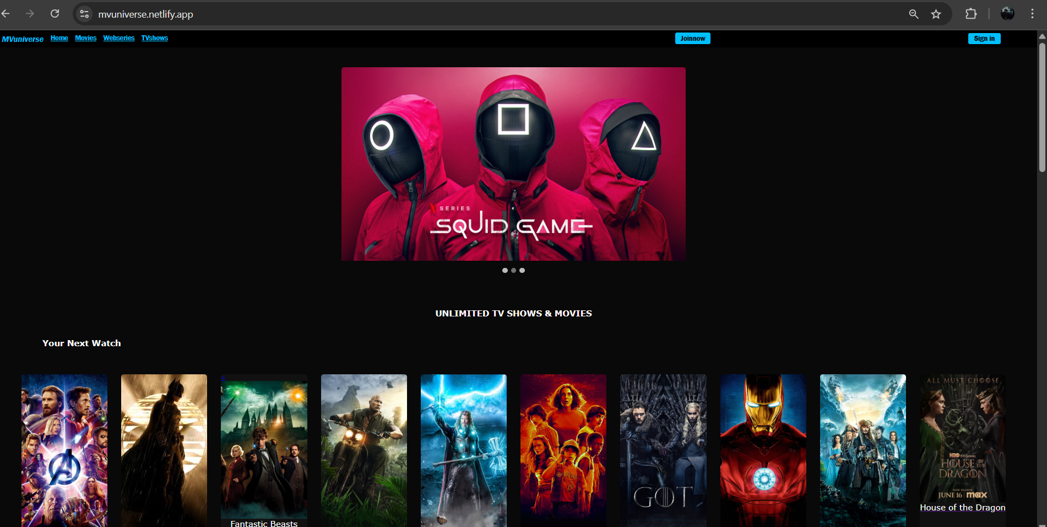Open the browser extensions puzzle icon
1047x527 pixels.
click(971, 14)
